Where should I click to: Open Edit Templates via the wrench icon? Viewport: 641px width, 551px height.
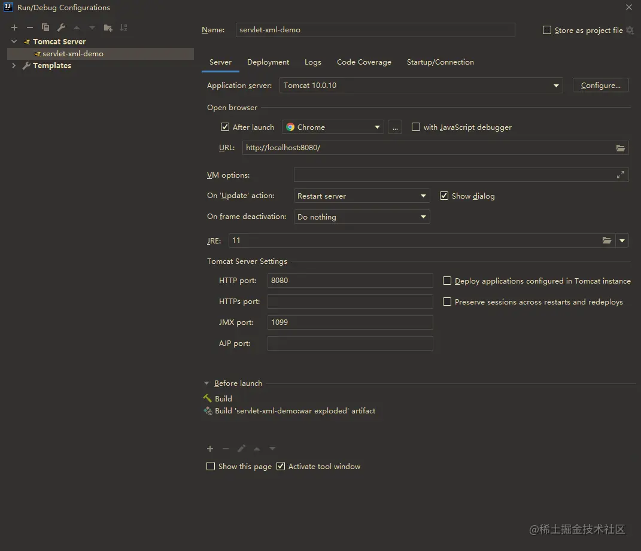[61, 28]
